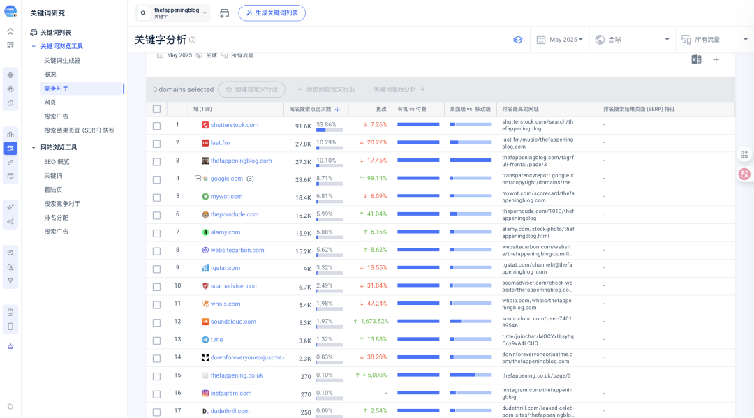The image size is (754, 418).
Task: Click the app logo at top left
Action: pyautogui.click(x=10, y=12)
